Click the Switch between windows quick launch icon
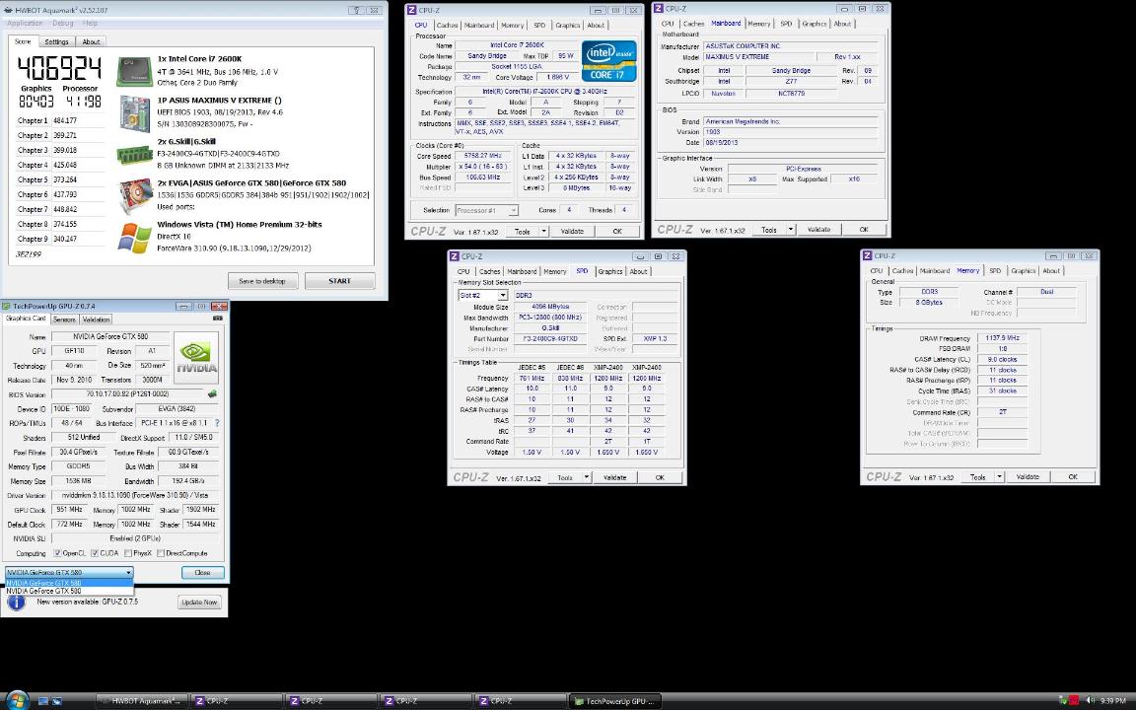1136x710 pixels. point(56,700)
